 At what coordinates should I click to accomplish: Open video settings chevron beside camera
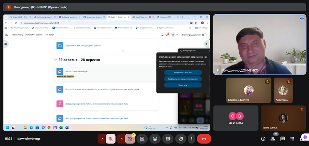click(x=122, y=139)
